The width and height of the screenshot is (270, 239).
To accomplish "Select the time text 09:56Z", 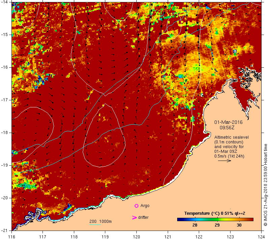I will (x=227, y=128).
